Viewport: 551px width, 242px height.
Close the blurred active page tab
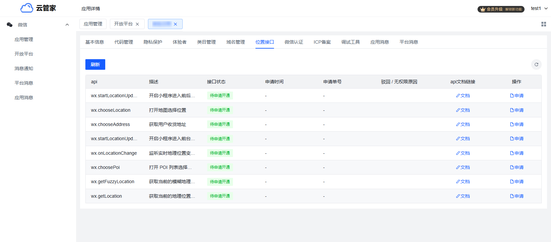[x=175, y=24]
